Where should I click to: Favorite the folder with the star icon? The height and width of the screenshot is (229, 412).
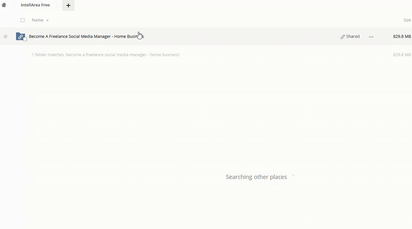[x=5, y=37]
